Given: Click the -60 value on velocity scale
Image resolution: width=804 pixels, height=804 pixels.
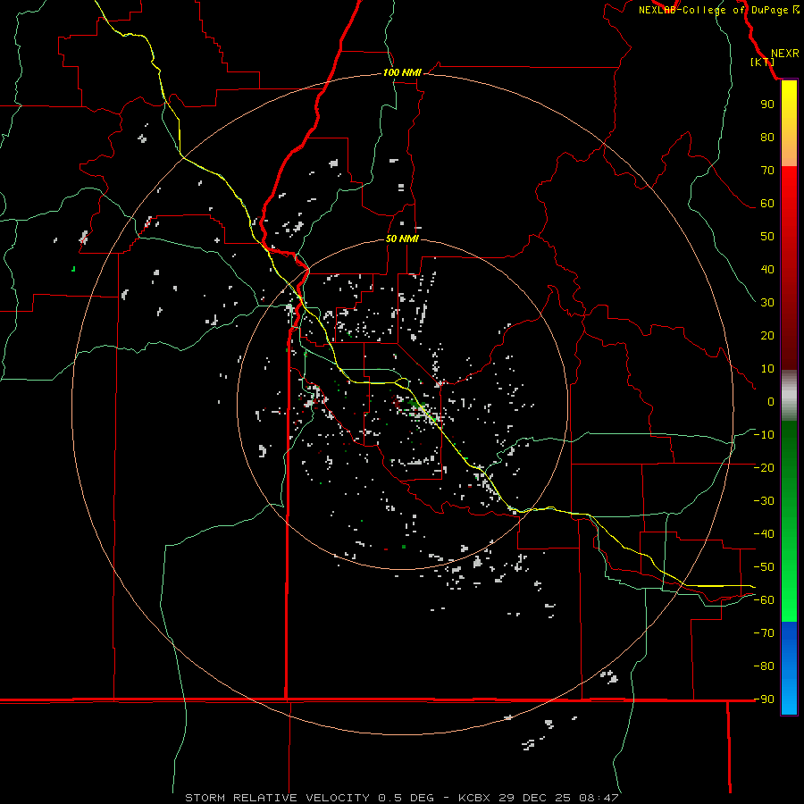Looking at the screenshot, I should tap(764, 600).
